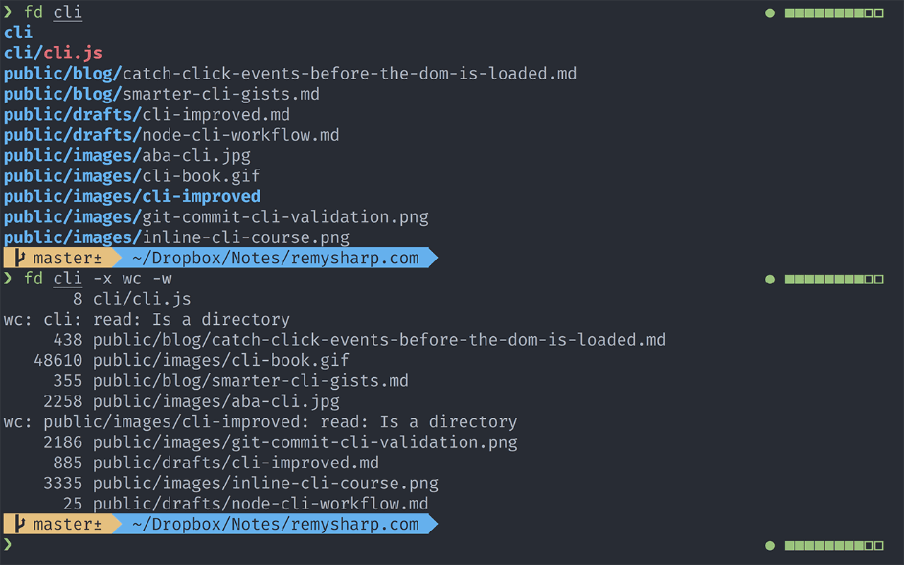Click the green status dot on the empty bottom prompt line
This screenshot has width=904, height=565.
pos(770,545)
